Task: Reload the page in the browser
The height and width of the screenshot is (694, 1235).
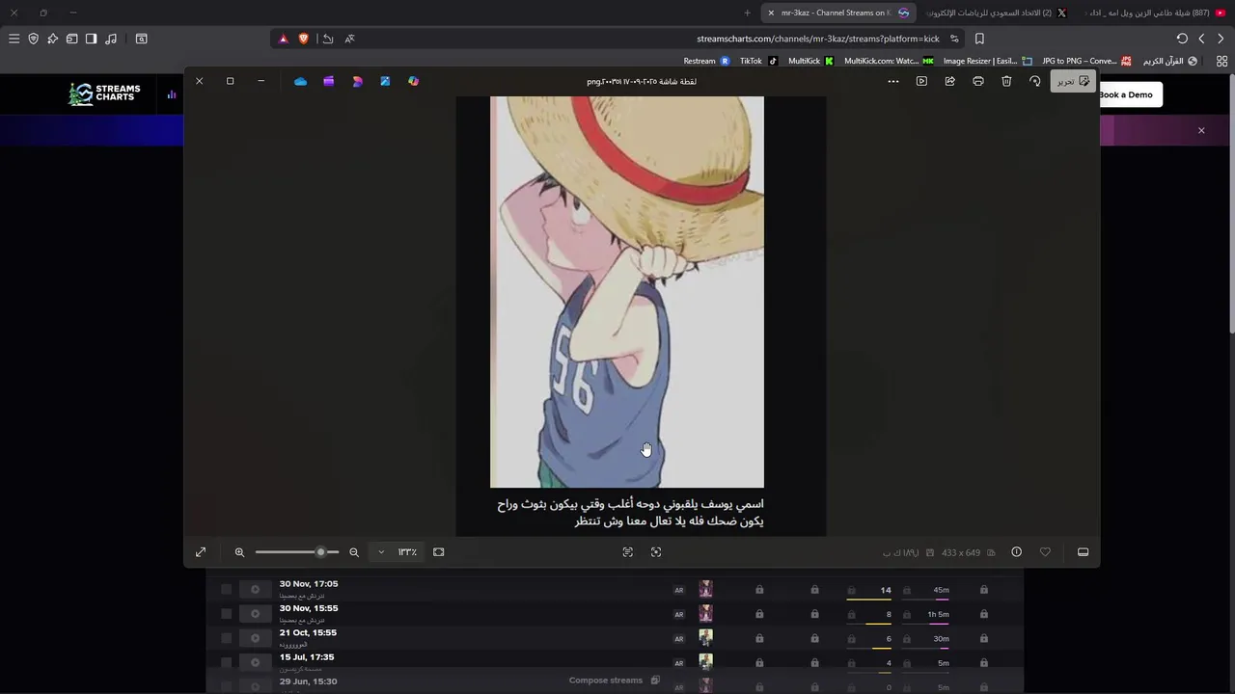Action: (x=1182, y=39)
